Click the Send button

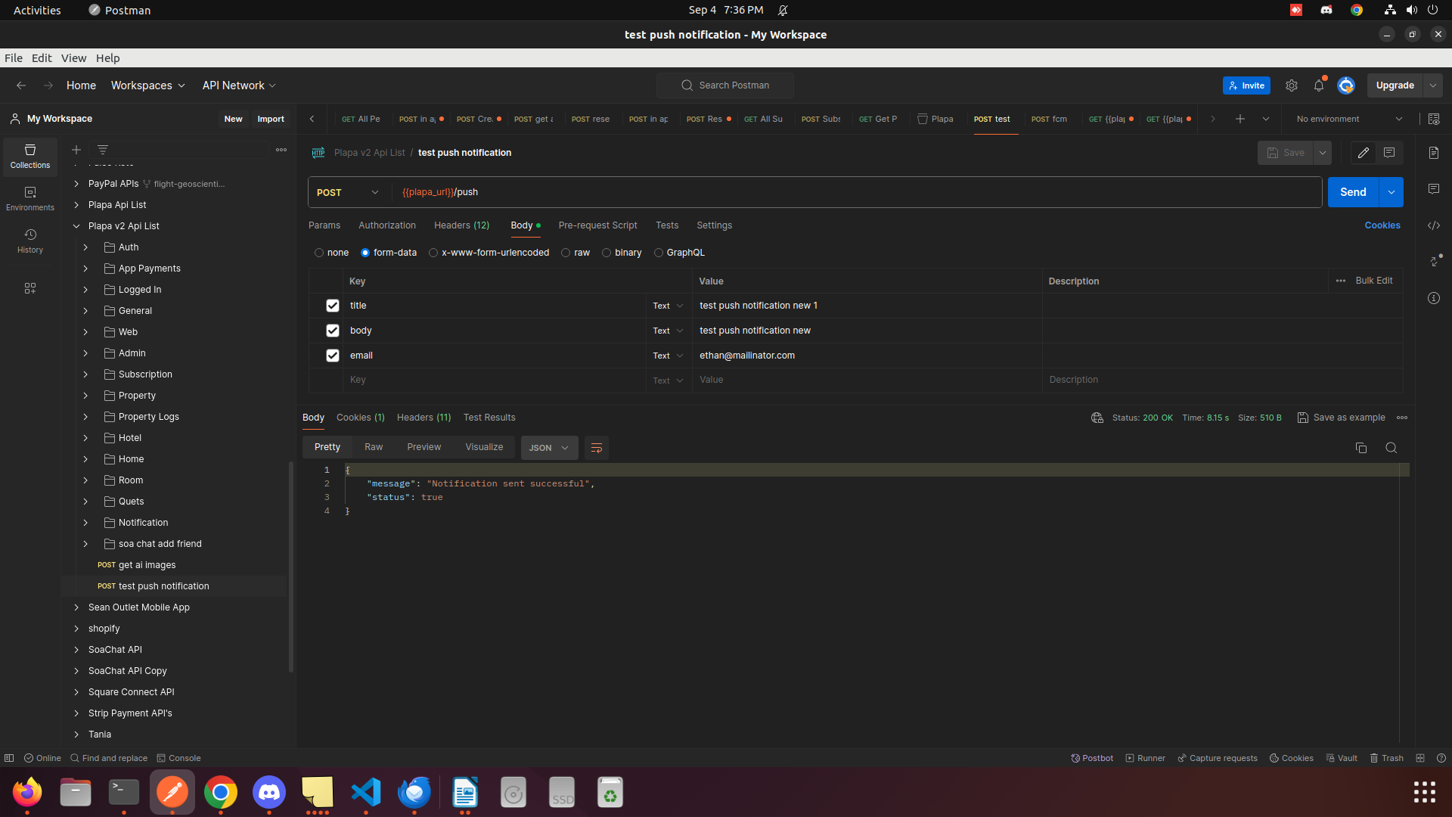pos(1353,192)
